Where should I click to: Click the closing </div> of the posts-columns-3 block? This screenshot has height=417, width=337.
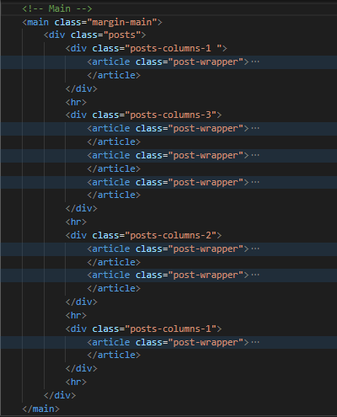tap(82, 208)
